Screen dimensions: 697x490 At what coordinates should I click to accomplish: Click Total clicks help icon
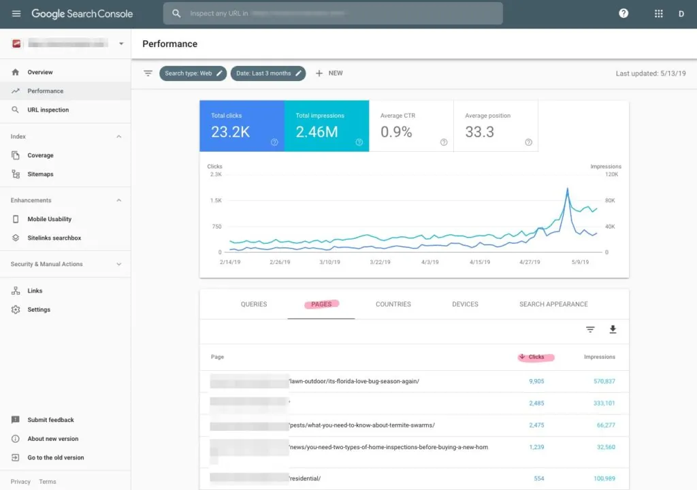(274, 142)
